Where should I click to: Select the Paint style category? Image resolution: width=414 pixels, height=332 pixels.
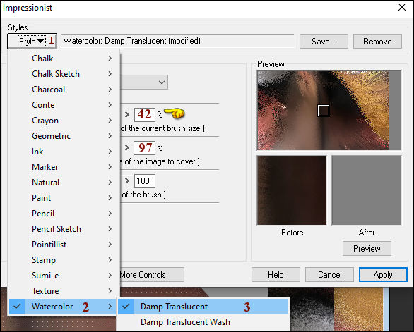(64, 198)
